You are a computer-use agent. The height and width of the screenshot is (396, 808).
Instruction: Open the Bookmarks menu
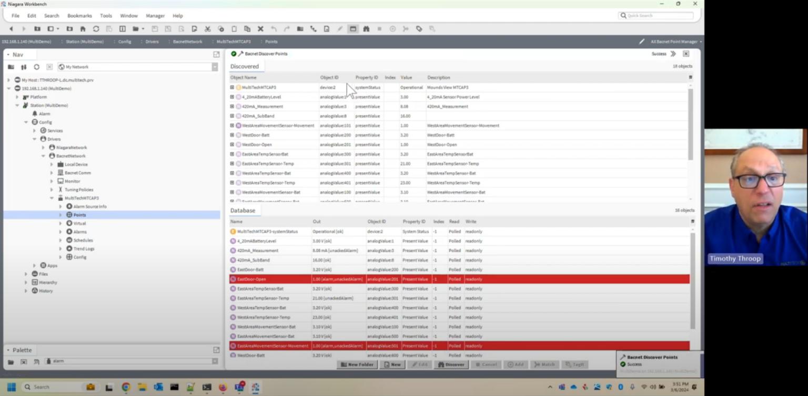[79, 16]
